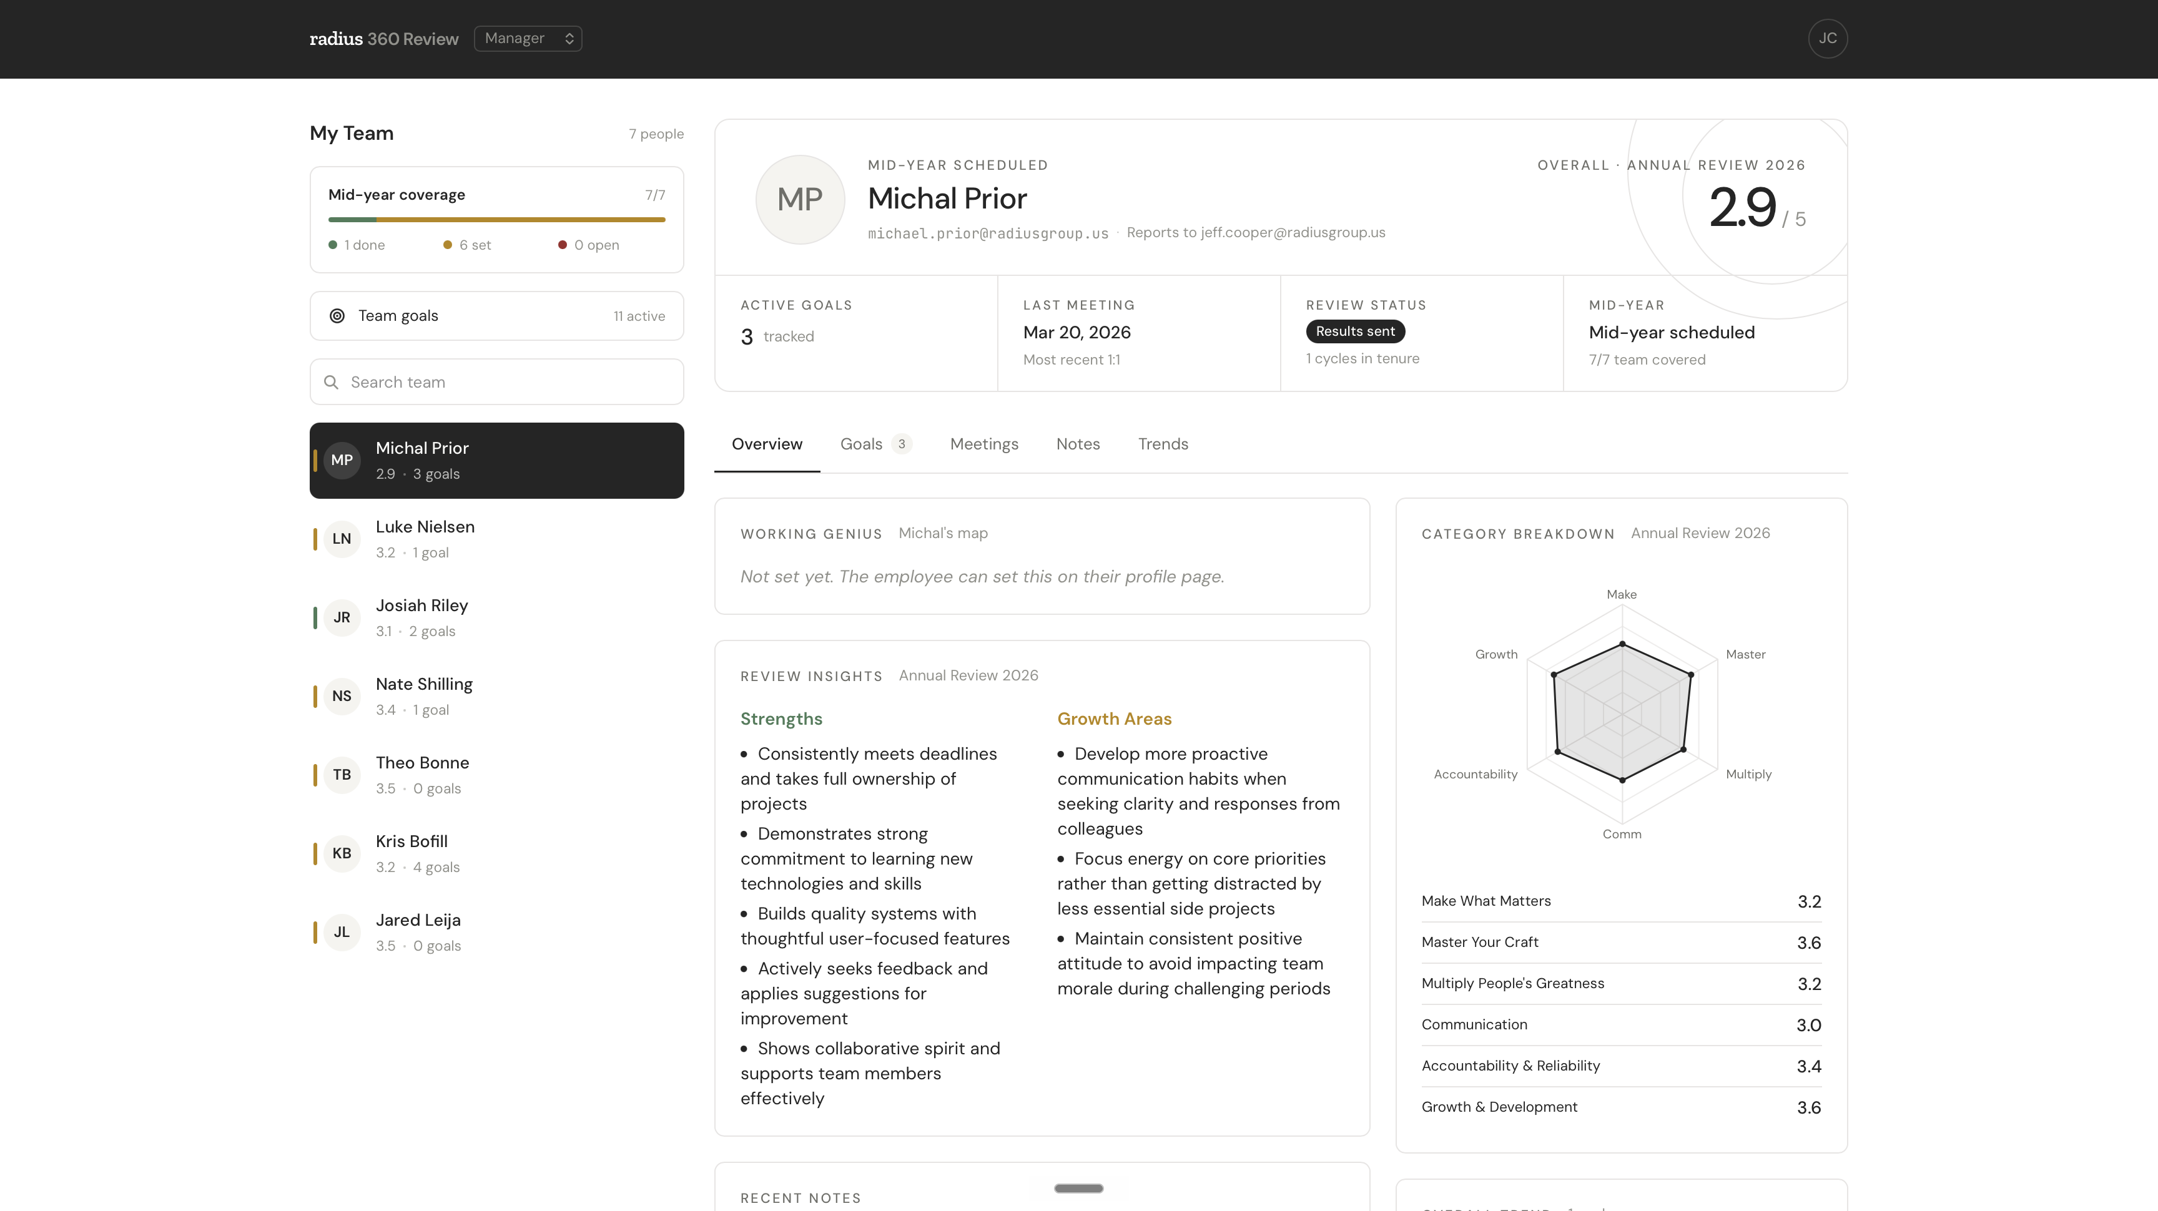The image size is (2158, 1211).
Task: Select Michal Prior's name in team list
Action: 422,448
